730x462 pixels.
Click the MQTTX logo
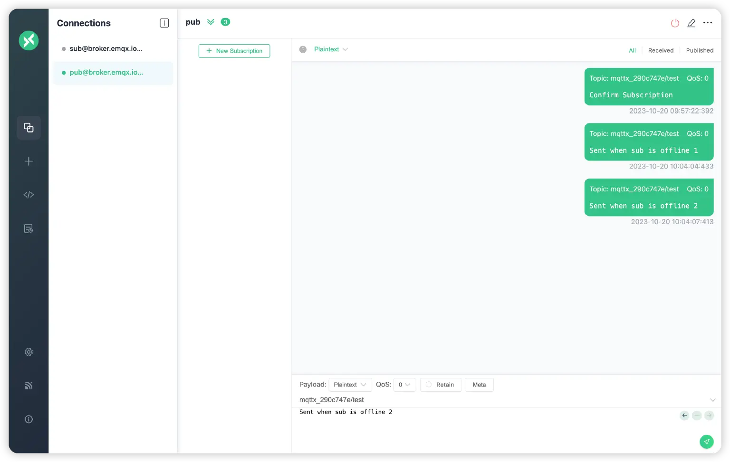[x=29, y=40]
